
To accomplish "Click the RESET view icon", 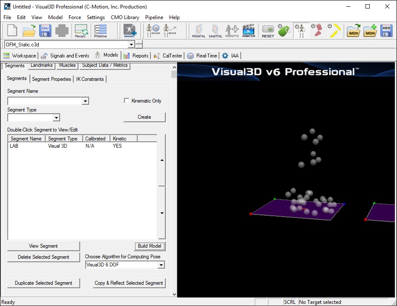I will click(268, 31).
